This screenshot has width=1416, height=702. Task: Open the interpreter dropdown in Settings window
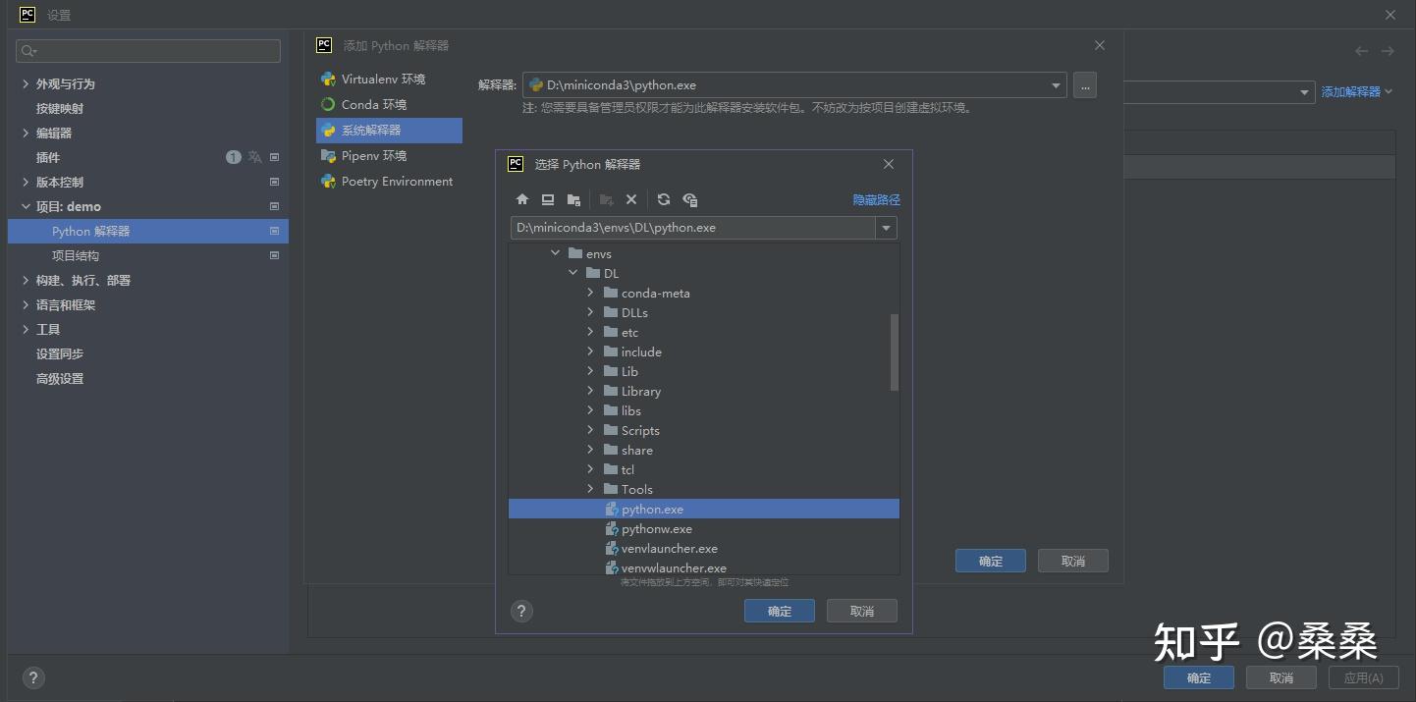coord(1305,92)
